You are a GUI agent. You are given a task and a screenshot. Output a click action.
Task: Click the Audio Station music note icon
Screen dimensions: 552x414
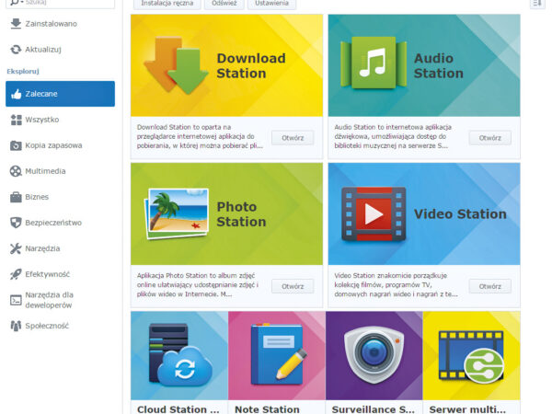[x=373, y=63]
